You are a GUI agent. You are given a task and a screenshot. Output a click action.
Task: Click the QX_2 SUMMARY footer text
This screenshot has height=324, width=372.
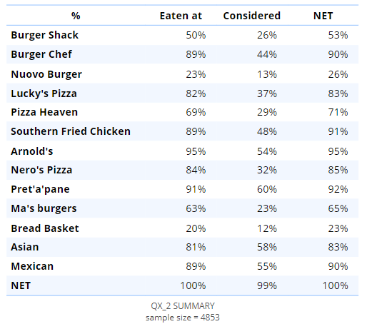pyautogui.click(x=183, y=306)
